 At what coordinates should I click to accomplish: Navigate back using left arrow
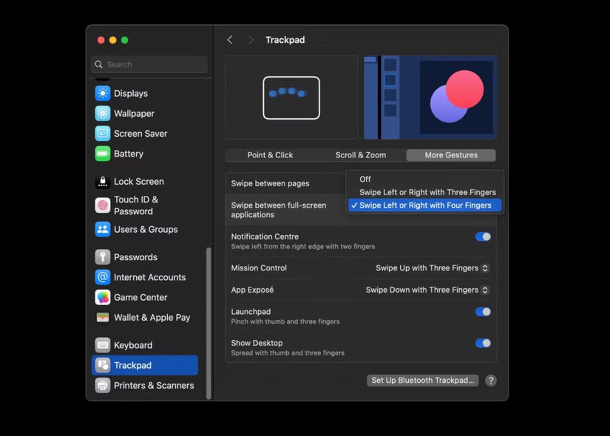click(230, 40)
